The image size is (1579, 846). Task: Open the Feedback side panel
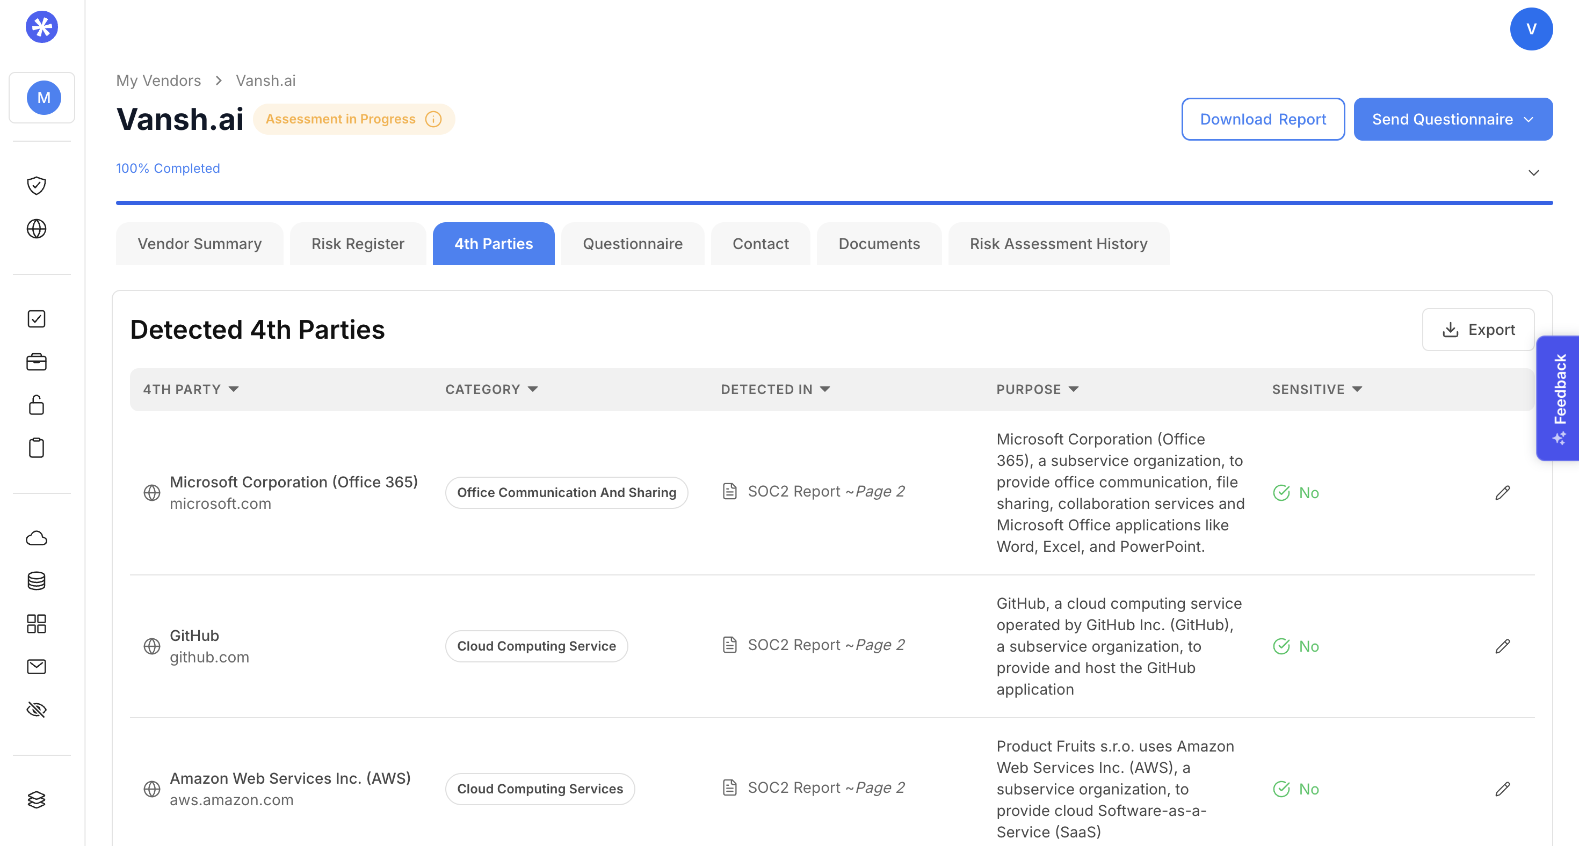(1559, 398)
